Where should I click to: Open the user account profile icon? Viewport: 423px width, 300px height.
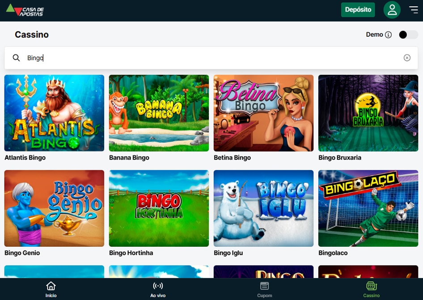(392, 10)
